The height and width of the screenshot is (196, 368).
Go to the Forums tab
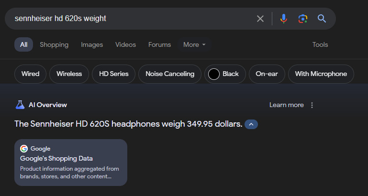pyautogui.click(x=159, y=44)
